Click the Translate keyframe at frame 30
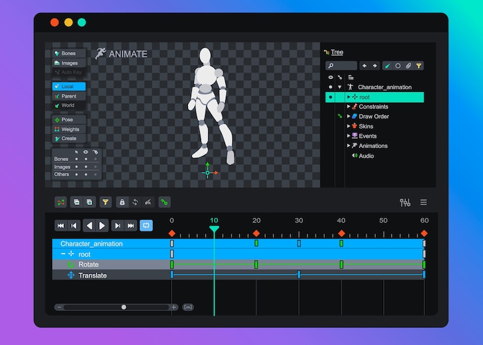 (299, 275)
